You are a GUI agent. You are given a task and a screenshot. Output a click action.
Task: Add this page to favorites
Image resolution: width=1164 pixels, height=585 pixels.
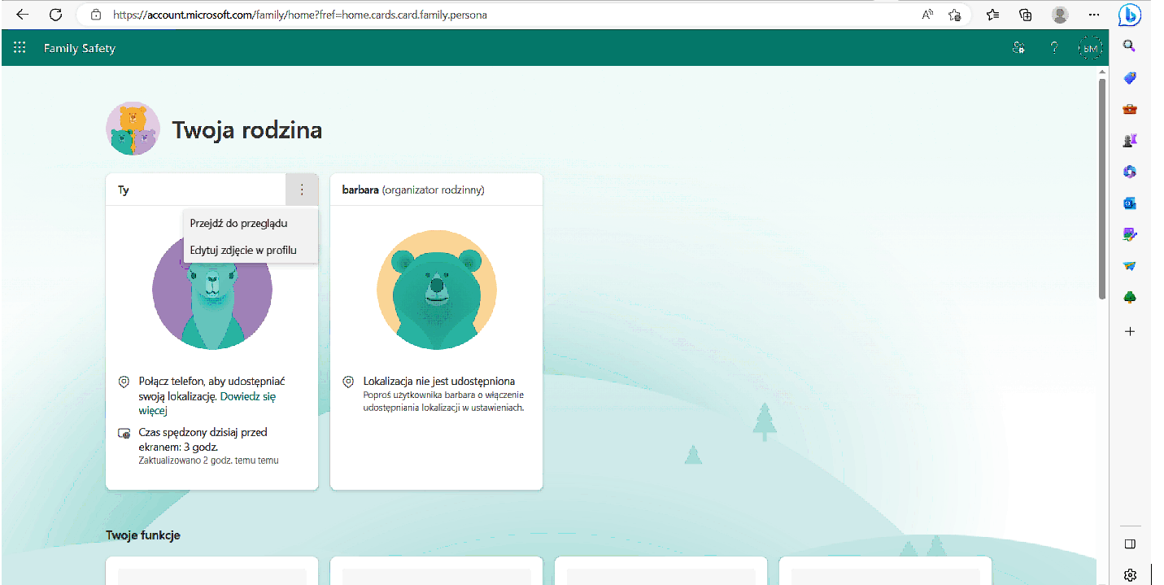(x=955, y=15)
